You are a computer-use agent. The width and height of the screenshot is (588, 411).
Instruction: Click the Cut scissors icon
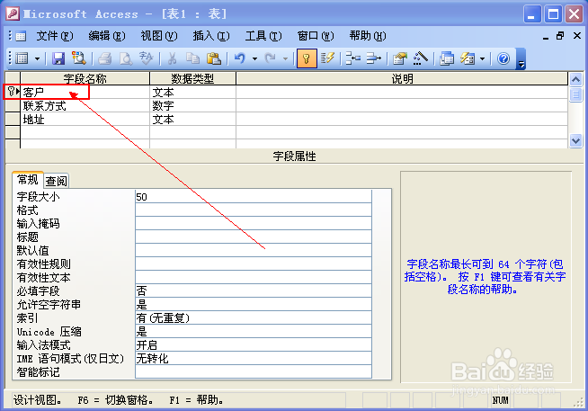point(172,58)
